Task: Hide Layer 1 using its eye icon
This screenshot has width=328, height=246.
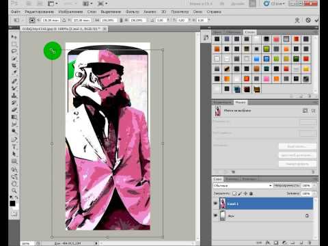Action: tap(215, 204)
